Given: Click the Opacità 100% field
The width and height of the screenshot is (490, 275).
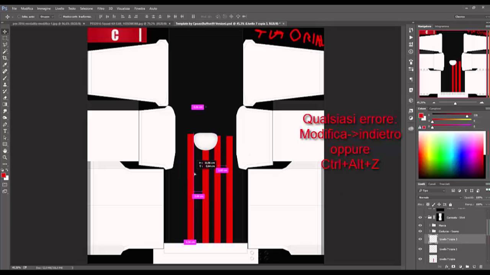Looking at the screenshot, I should point(479,197).
